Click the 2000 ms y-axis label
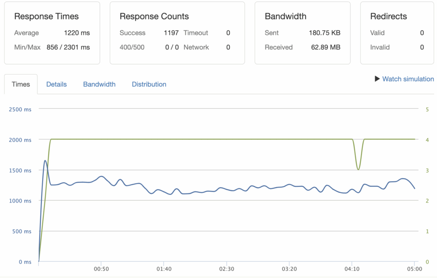Viewport: 437px width, 278px height. coord(20,140)
